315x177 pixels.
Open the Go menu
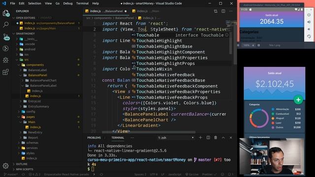tap(58, 3)
